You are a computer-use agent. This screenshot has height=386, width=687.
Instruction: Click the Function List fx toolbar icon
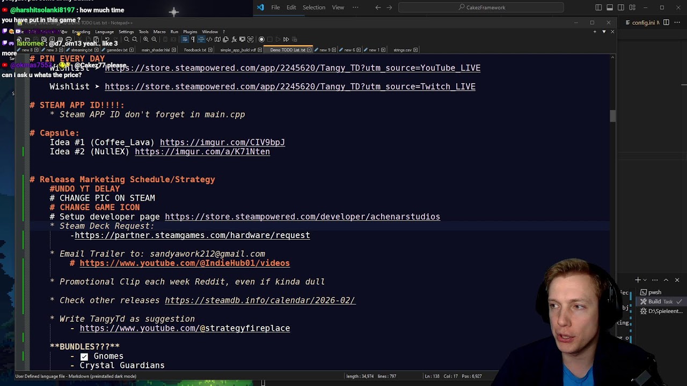click(234, 39)
